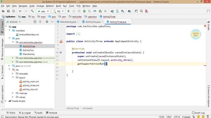Navigate back with the left arrow icon

point(20,11)
